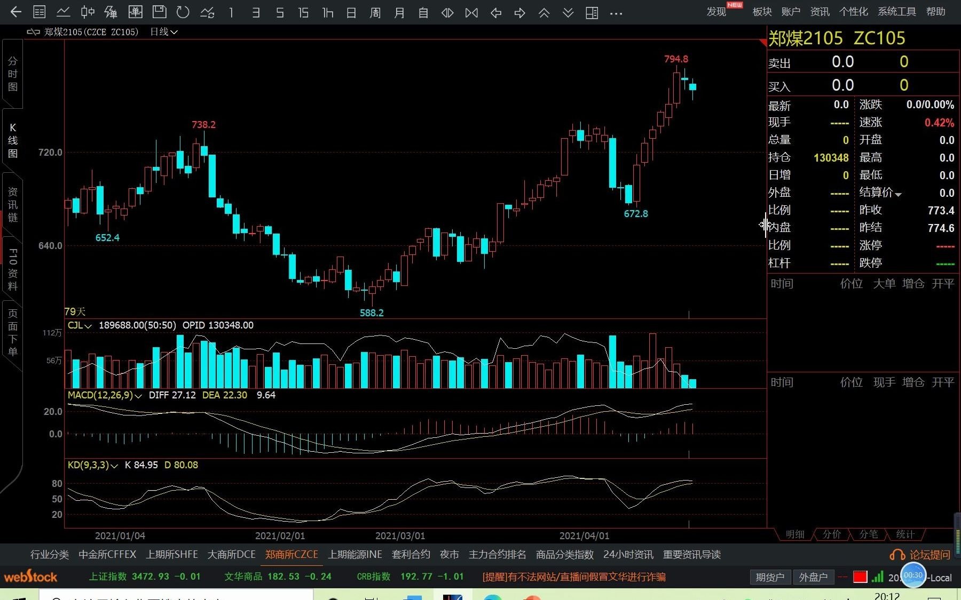Select the 主力合约排名 bottom tab

(498, 555)
